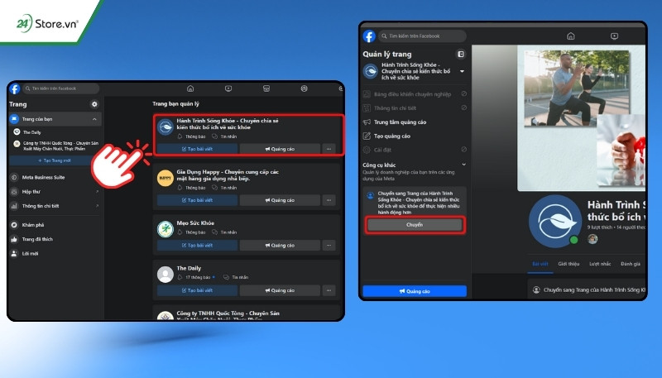Click Tạo bài viết for Gia Dụng Happy
Image resolution: width=662 pixels, height=378 pixels.
197,200
